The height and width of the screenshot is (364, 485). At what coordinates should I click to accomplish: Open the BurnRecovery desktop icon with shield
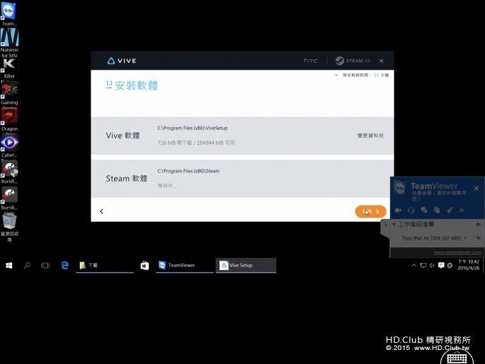[10, 172]
